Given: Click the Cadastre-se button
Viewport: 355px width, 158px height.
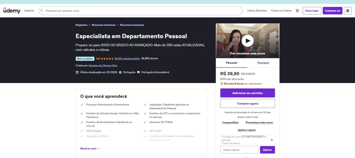Looking at the screenshot, I should click(x=332, y=11).
